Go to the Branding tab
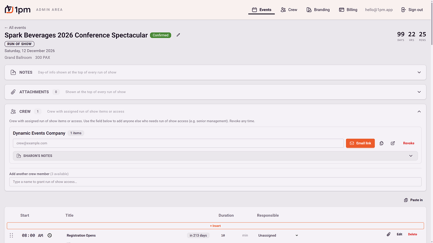The width and height of the screenshot is (433, 243). click(318, 10)
